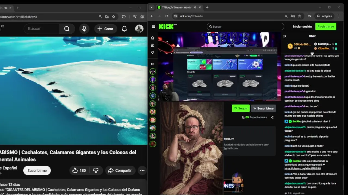View site information for kick.com
348x195 pixels.
point(175,16)
